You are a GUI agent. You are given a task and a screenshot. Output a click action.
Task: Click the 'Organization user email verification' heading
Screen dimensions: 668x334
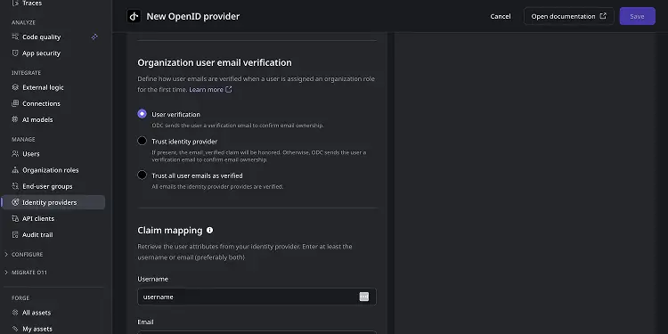(x=215, y=62)
